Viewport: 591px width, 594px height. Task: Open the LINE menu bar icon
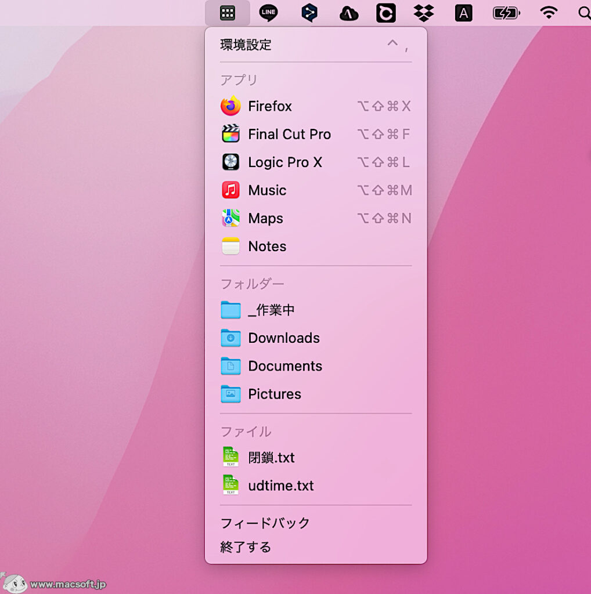coord(268,13)
